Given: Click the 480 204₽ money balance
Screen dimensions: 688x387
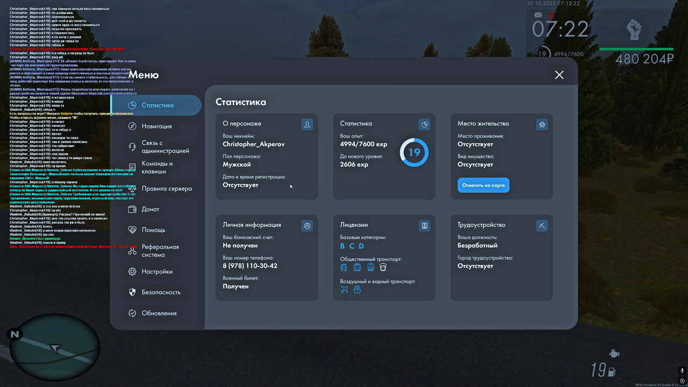Looking at the screenshot, I should coord(644,59).
